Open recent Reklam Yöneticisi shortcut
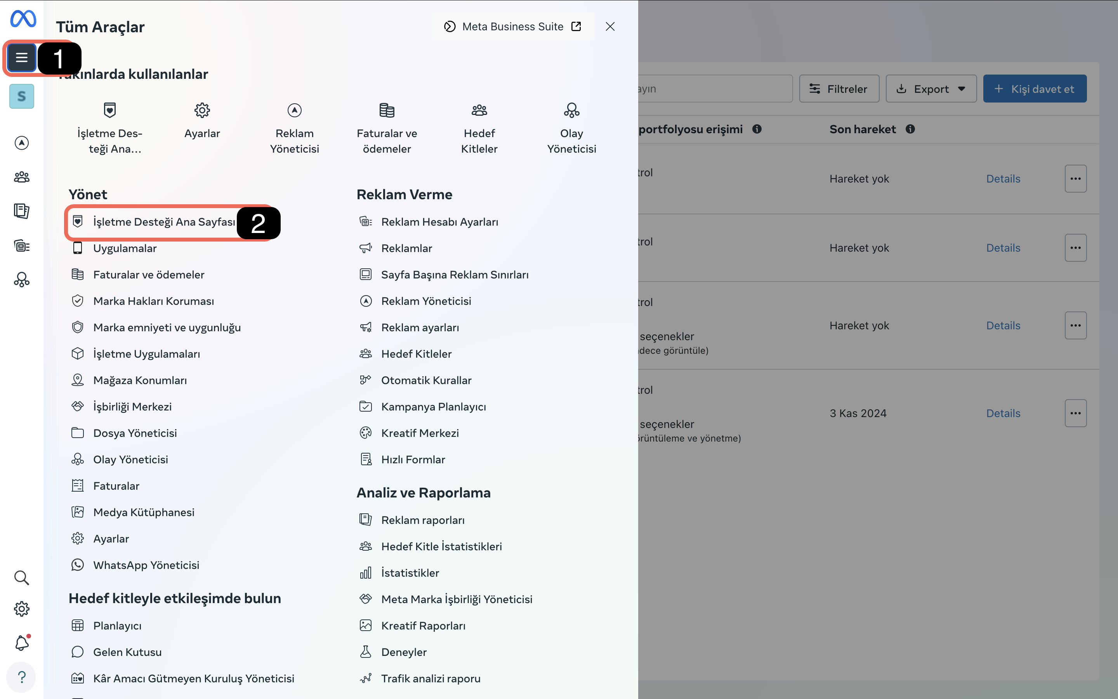This screenshot has height=699, width=1118. click(295, 129)
